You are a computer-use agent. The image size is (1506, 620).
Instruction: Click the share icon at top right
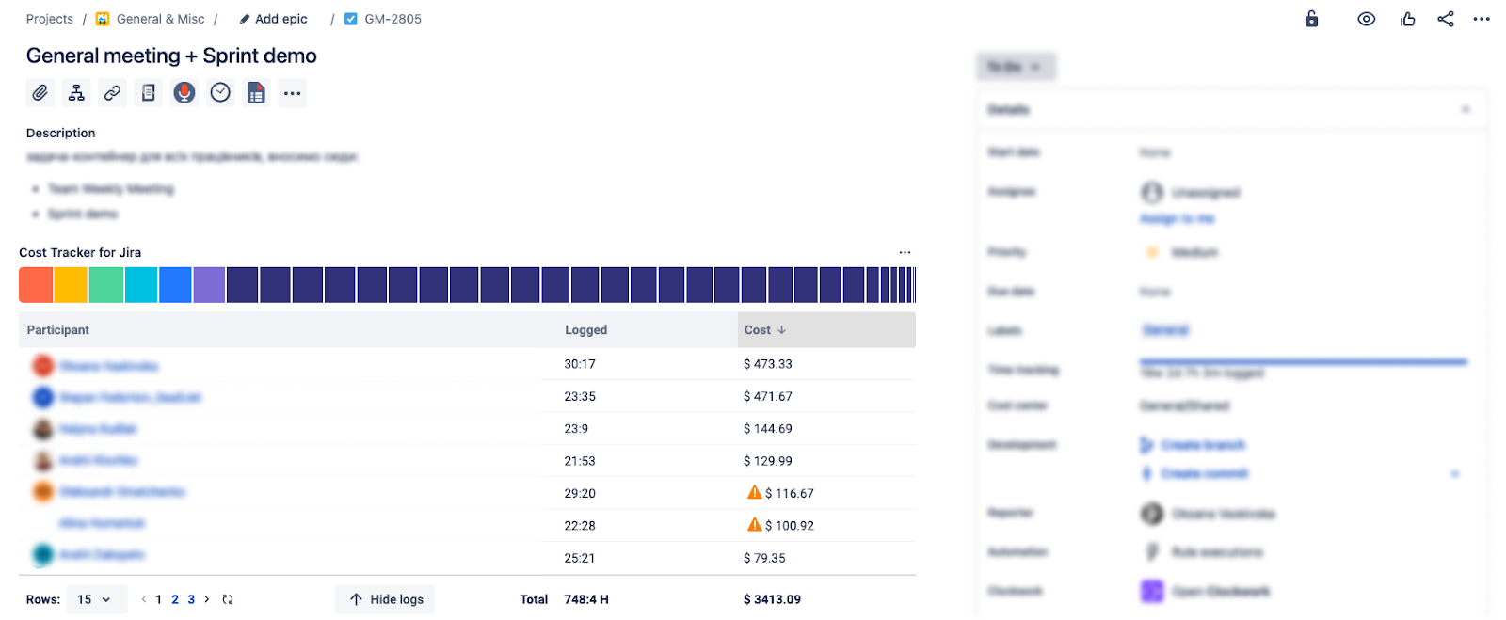coord(1445,19)
